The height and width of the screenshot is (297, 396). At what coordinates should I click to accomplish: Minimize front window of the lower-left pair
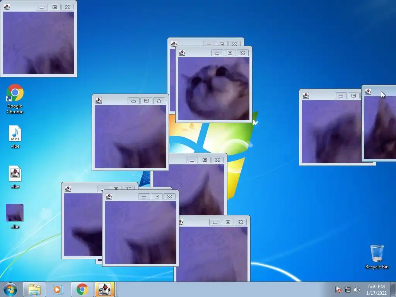click(144, 197)
